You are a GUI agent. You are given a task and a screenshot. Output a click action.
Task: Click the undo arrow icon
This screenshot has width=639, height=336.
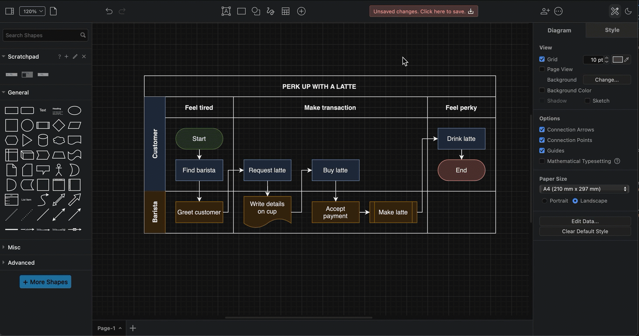pyautogui.click(x=109, y=11)
